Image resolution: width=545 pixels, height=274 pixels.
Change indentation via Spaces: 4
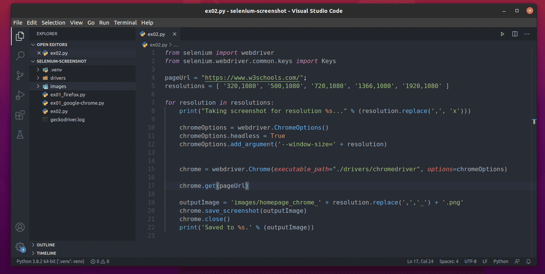(449, 262)
